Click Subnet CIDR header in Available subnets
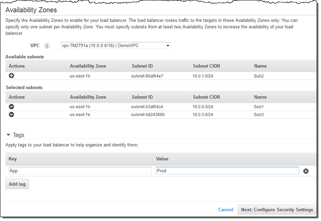The width and height of the screenshot is (321, 221). (206, 66)
